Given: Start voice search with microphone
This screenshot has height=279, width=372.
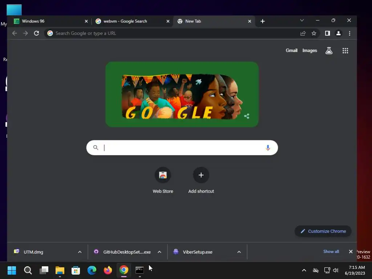Looking at the screenshot, I should click(x=268, y=148).
